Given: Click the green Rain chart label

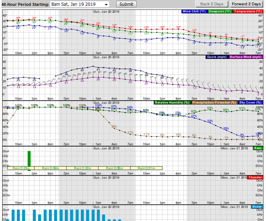Looking at the screenshot, I should 258,148.
